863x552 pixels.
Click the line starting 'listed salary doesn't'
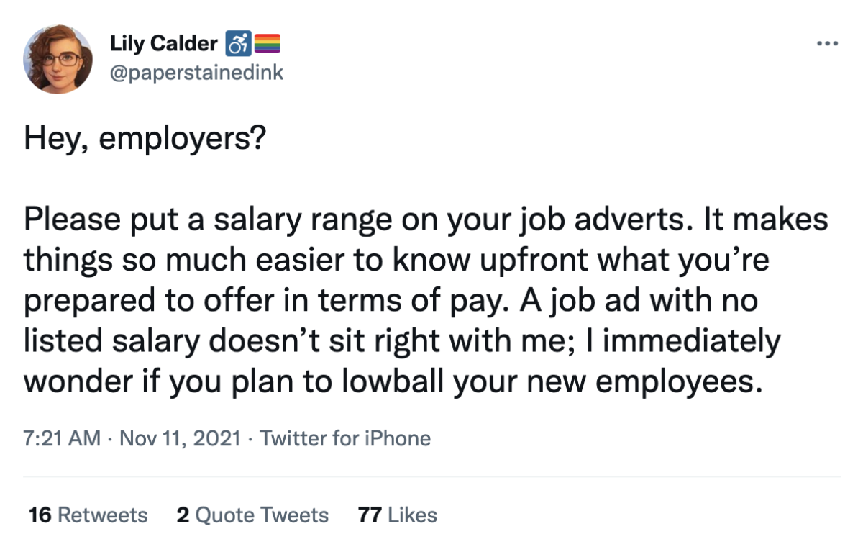[402, 341]
